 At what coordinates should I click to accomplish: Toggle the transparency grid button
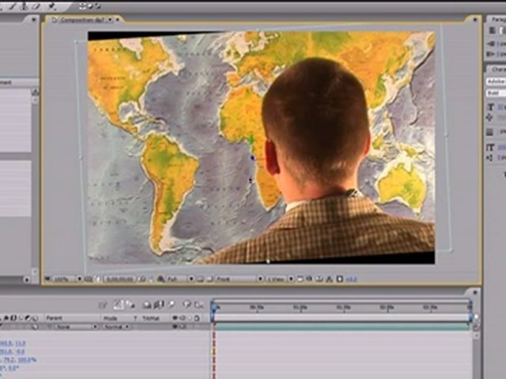point(209,279)
